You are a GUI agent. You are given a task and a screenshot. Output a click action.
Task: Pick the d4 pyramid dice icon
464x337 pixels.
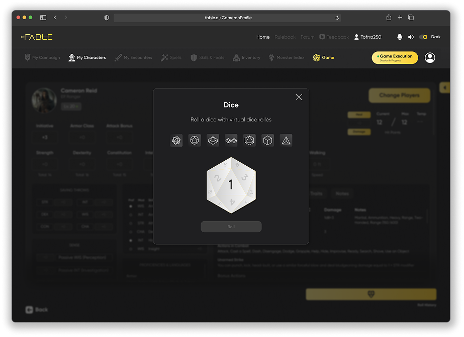click(286, 141)
